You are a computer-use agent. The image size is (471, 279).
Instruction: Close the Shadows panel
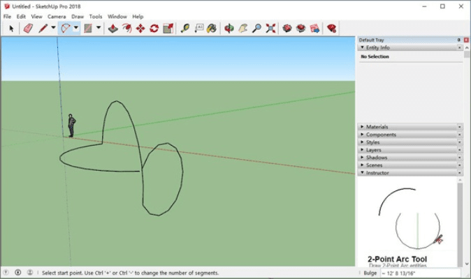(459, 158)
